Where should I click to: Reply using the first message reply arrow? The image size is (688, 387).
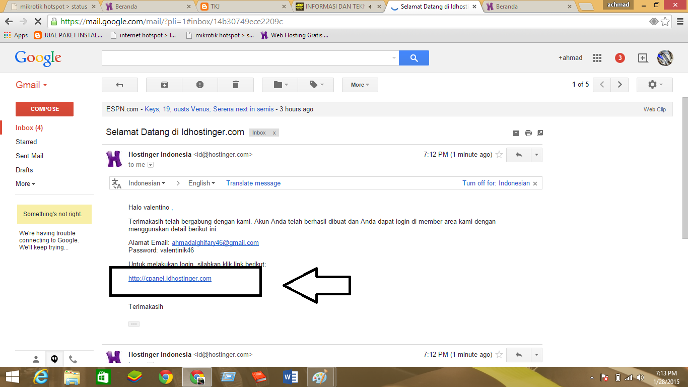(x=519, y=155)
